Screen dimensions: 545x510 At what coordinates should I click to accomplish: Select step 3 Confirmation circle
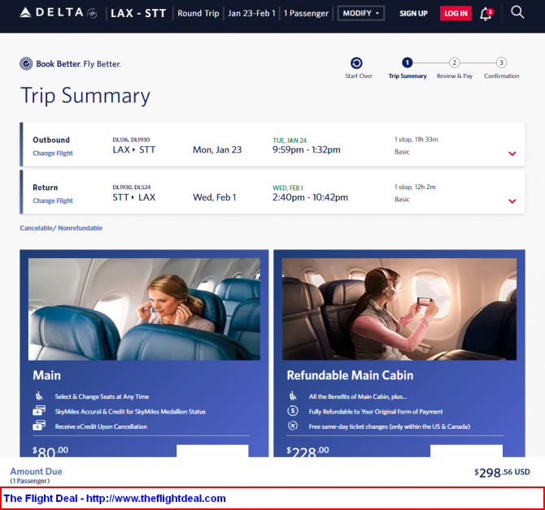click(501, 63)
